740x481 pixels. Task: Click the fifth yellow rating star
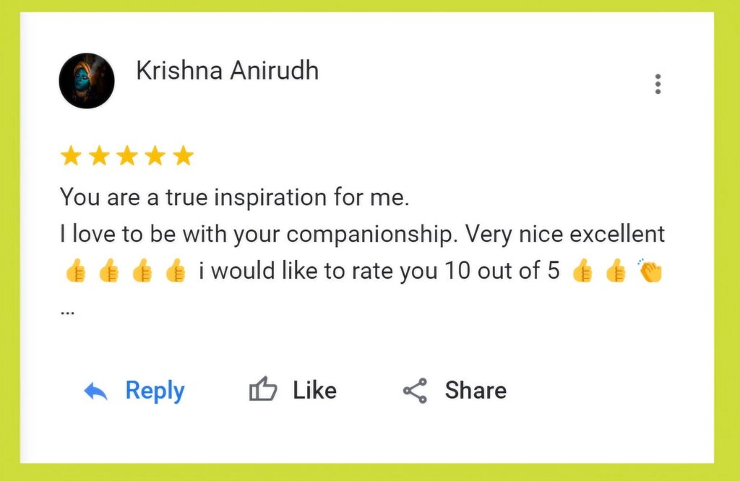click(184, 155)
